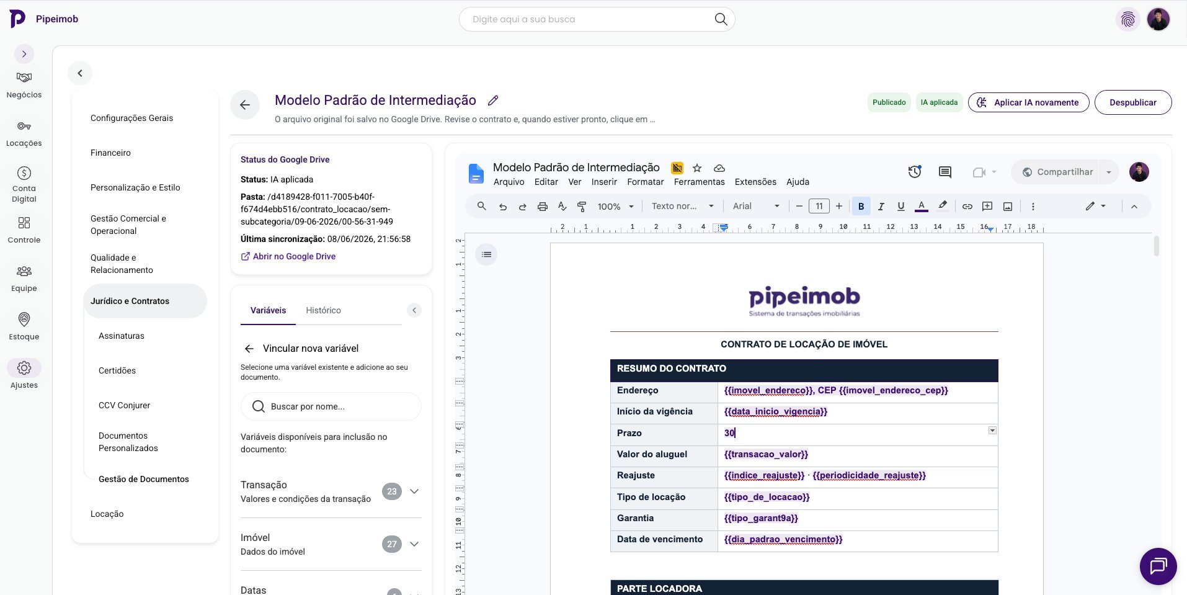The width and height of the screenshot is (1187, 595).
Task: Star the Google Docs document
Action: pos(697,168)
